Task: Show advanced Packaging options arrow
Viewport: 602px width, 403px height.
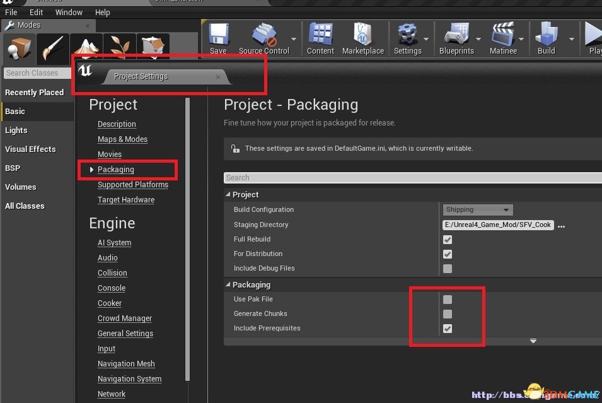Action: (533, 341)
